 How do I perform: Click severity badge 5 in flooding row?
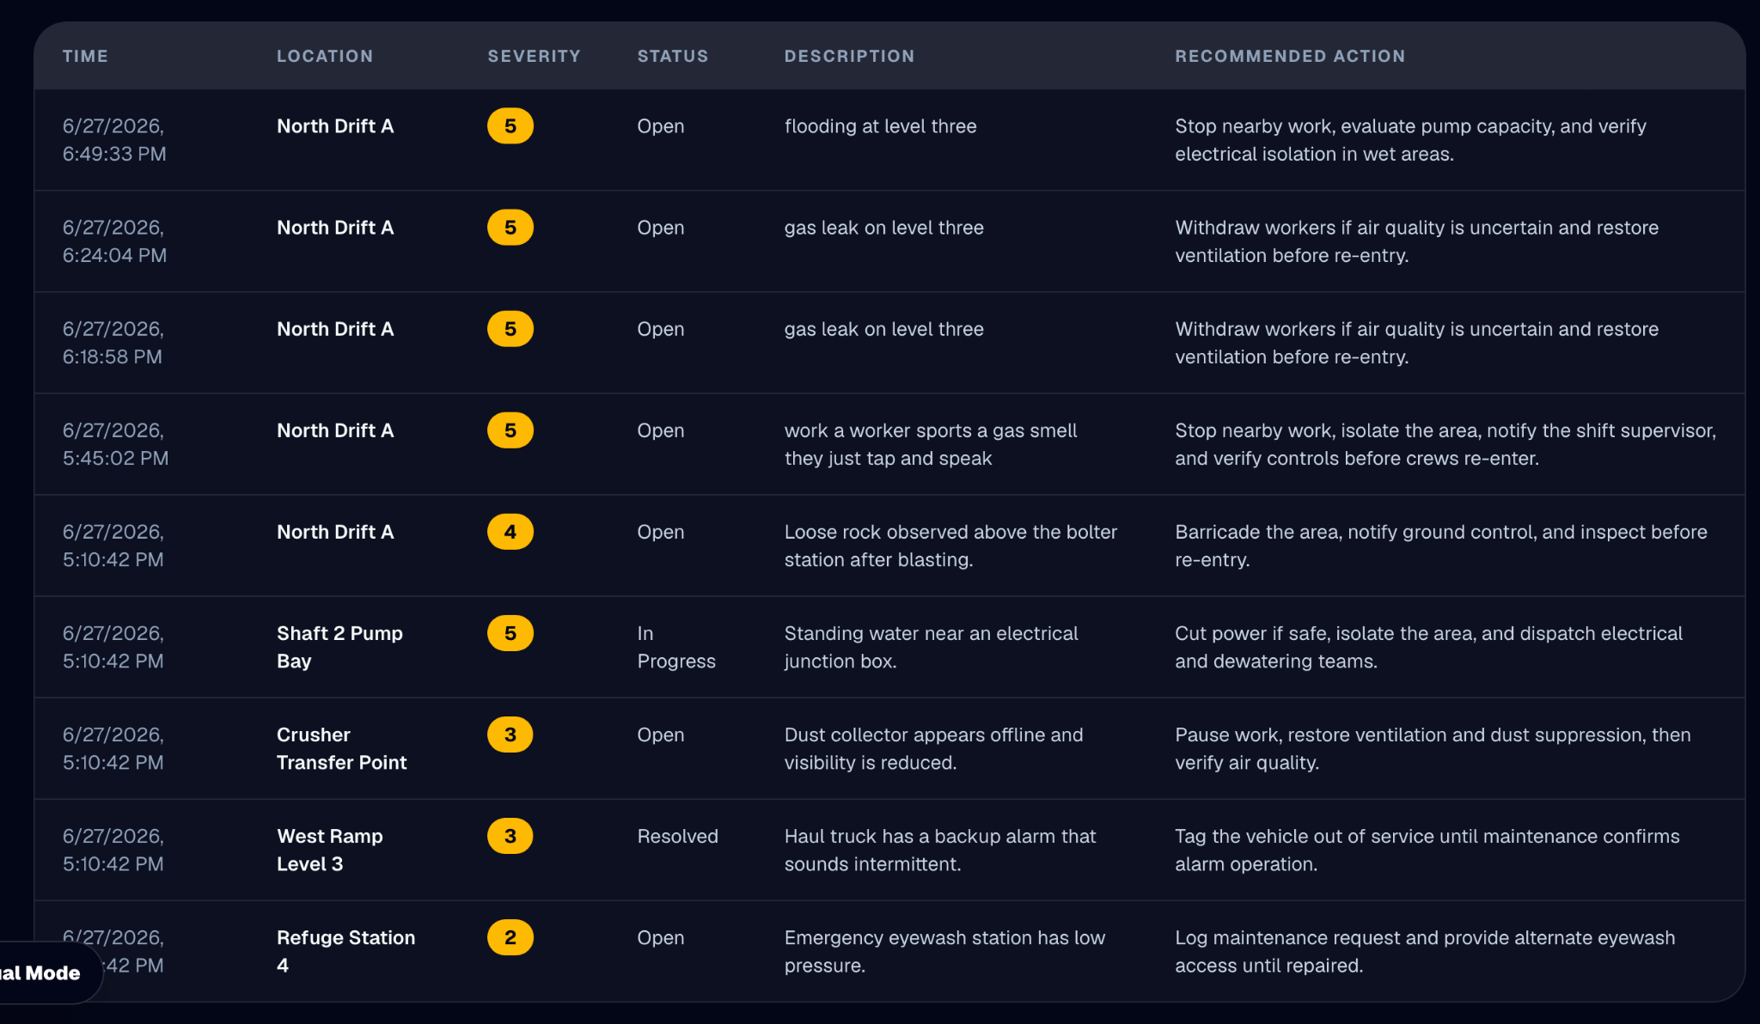510,126
